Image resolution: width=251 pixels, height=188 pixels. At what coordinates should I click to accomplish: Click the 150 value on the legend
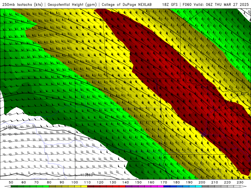point(138,182)
